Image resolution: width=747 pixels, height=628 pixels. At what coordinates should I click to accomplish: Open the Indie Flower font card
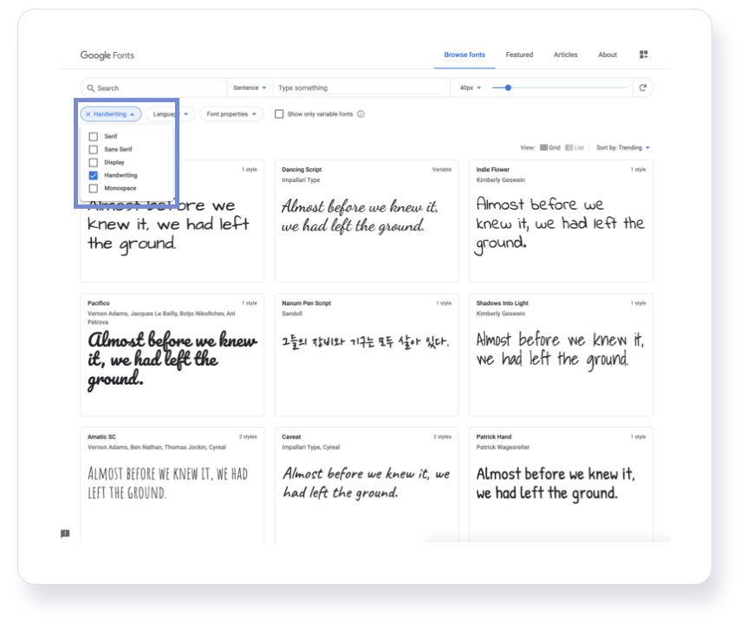(561, 222)
